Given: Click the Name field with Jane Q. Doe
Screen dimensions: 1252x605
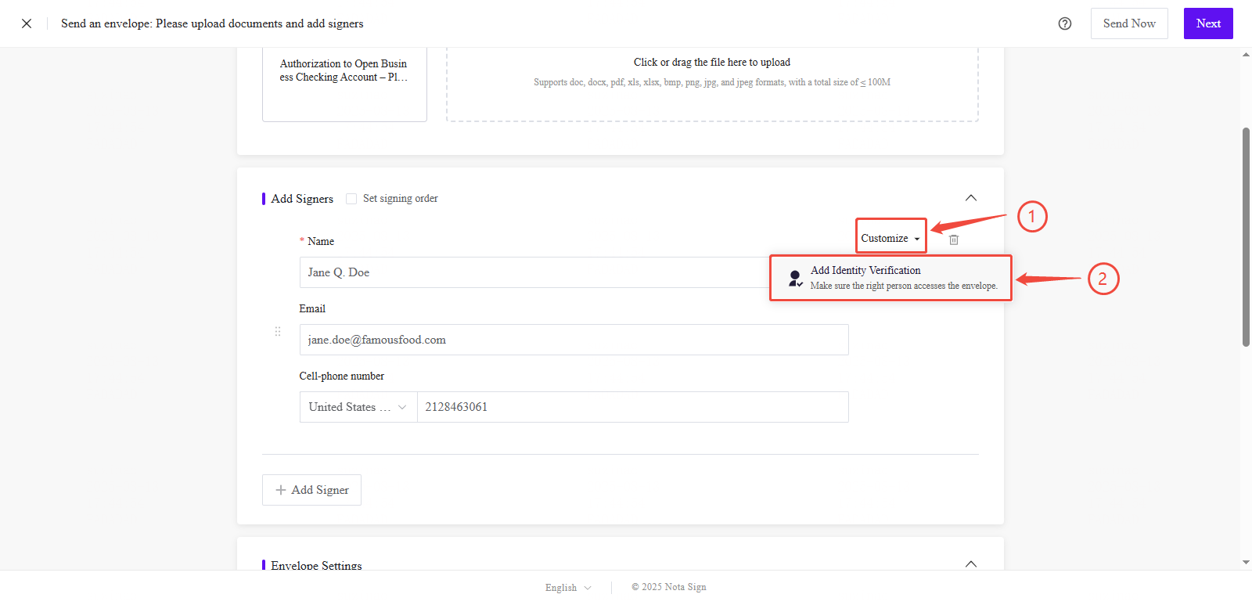Looking at the screenshot, I should point(532,272).
